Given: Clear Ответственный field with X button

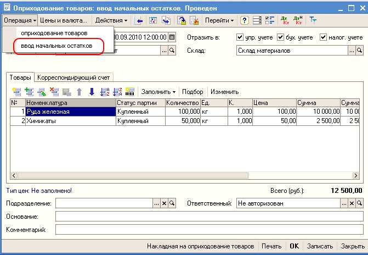Looking at the screenshot, I should coord(352,203).
